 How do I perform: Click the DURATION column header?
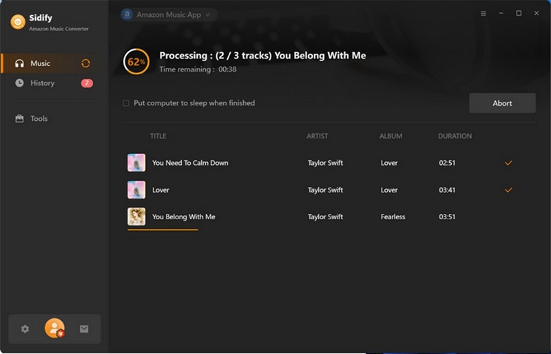pos(455,136)
